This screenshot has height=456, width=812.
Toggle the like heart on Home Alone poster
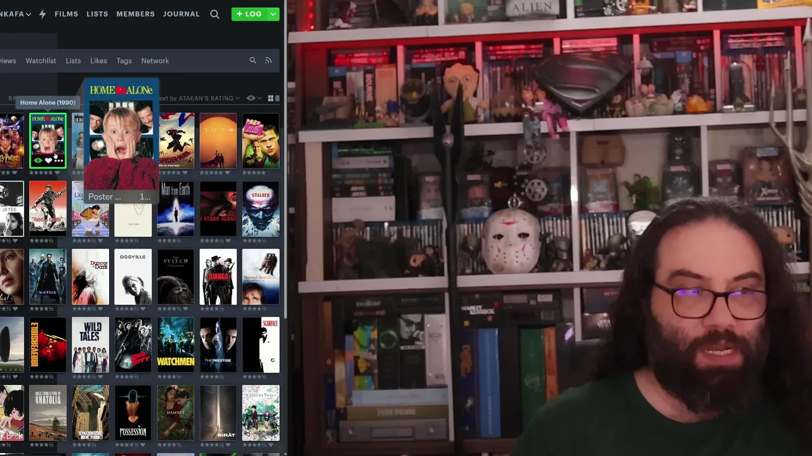tap(48, 161)
